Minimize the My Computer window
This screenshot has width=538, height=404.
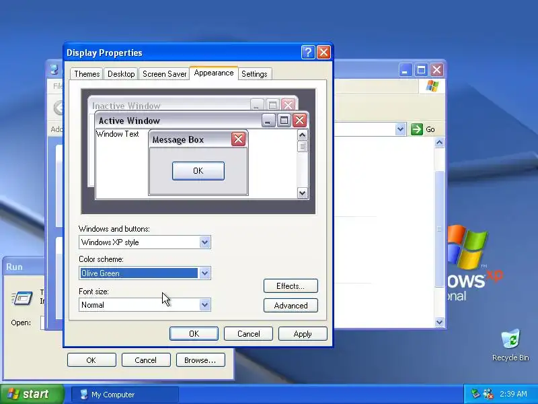(406, 70)
